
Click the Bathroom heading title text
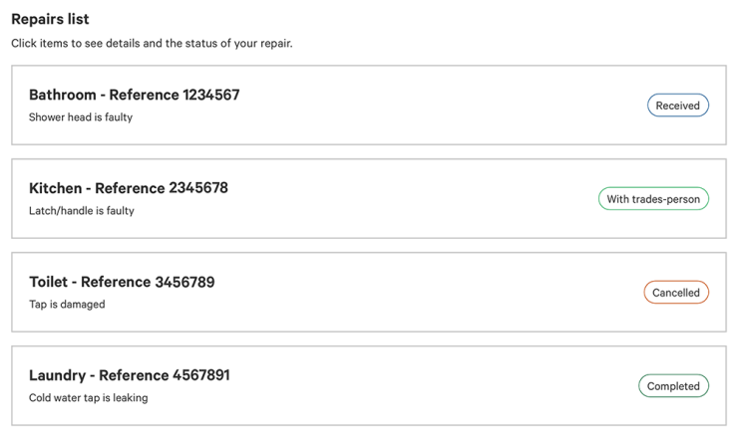(135, 95)
